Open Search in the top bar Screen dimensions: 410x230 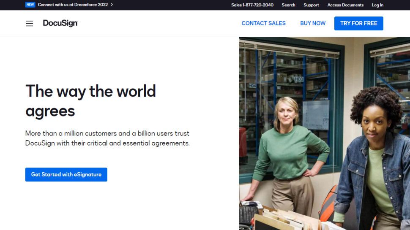288,5
